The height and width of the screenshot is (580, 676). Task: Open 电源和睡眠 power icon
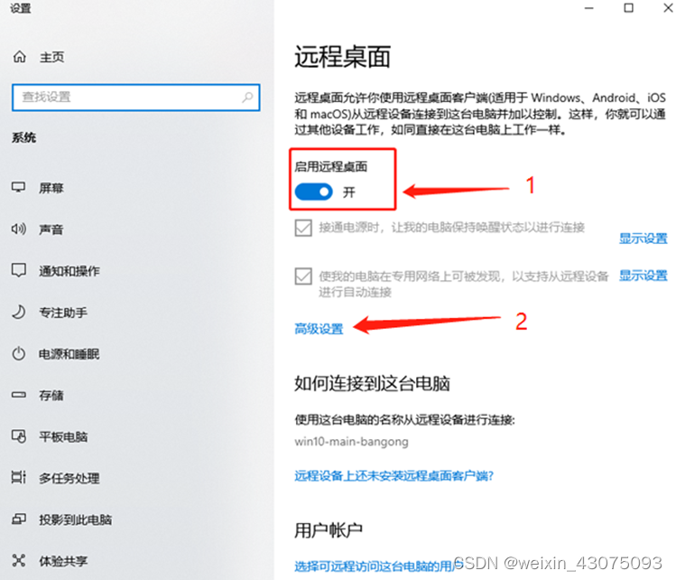[19, 353]
